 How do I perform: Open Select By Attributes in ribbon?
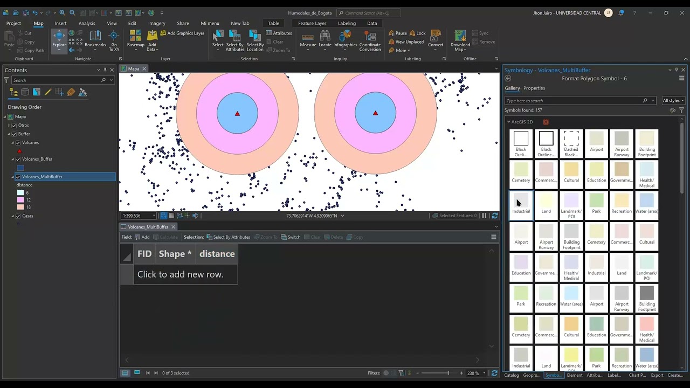[235, 40]
